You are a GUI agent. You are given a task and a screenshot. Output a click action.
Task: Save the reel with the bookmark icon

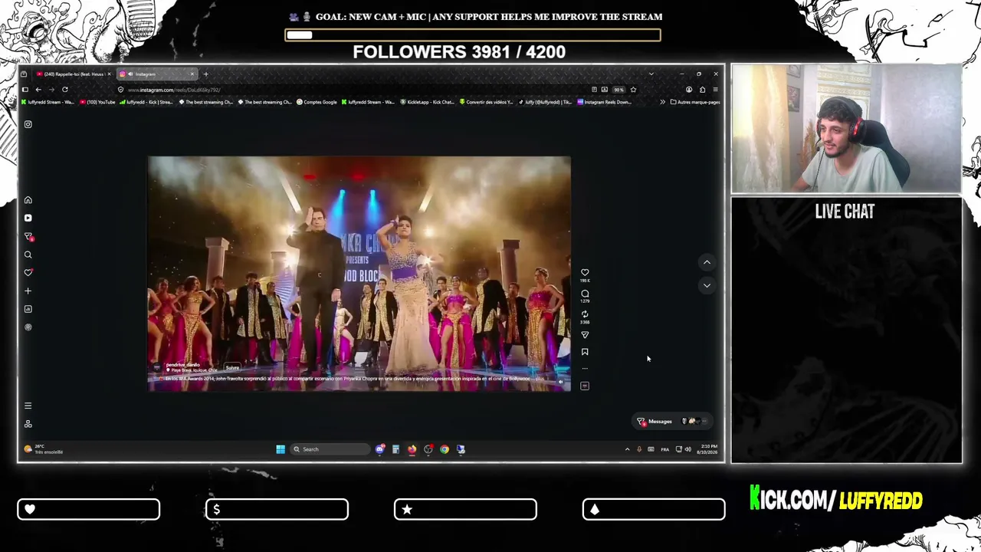[585, 352]
